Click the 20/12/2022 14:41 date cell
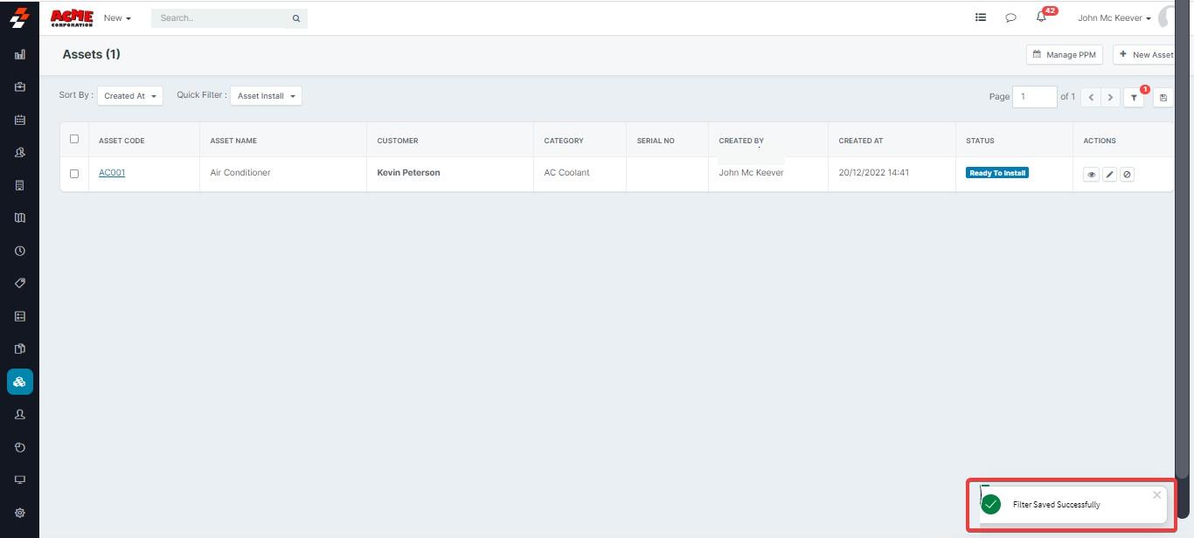 click(x=874, y=173)
